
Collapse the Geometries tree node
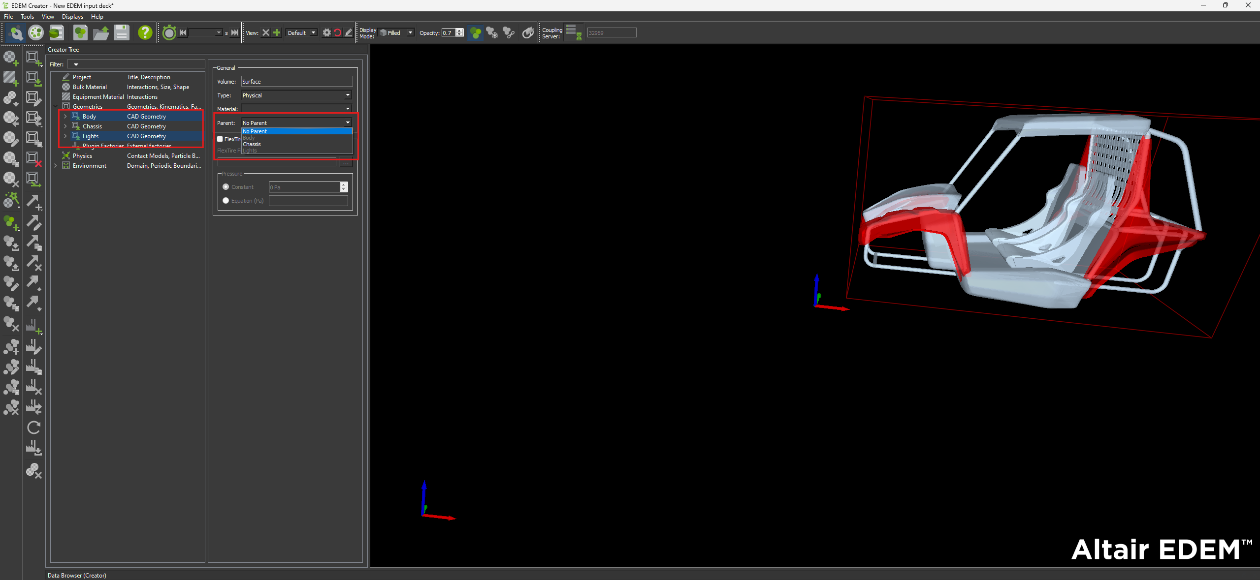55,107
